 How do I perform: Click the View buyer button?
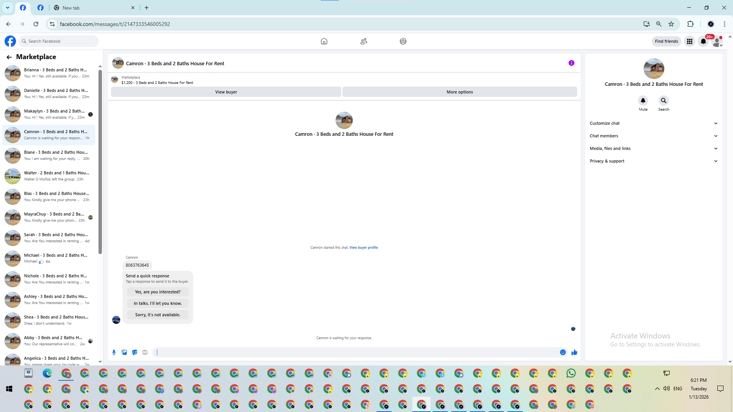[x=226, y=92]
